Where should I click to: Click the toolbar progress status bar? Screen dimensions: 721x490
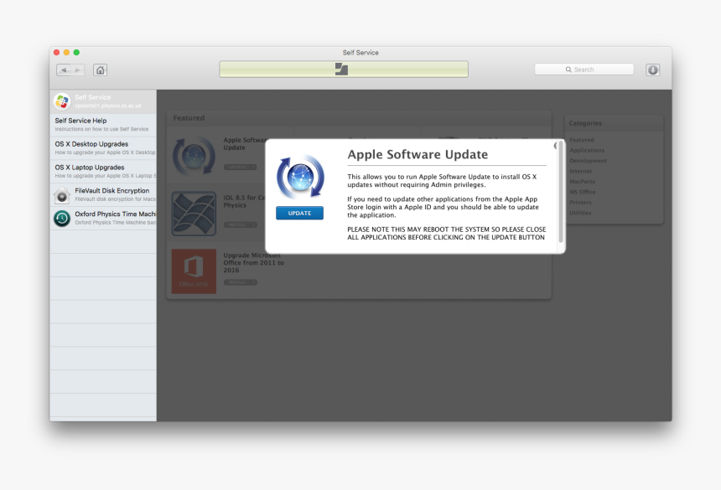point(344,70)
